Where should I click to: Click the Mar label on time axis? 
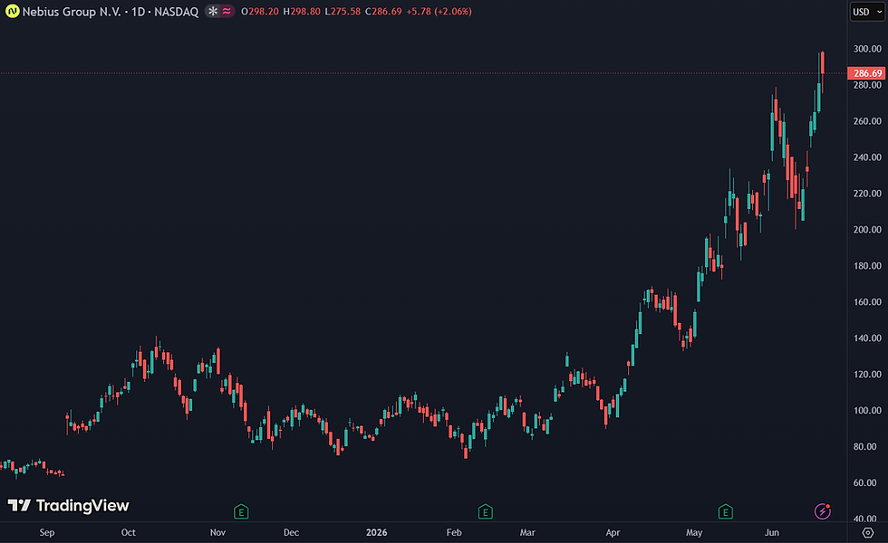tap(527, 533)
